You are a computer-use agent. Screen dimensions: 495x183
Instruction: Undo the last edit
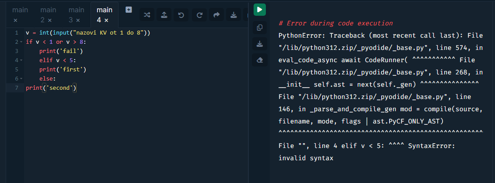(x=181, y=15)
